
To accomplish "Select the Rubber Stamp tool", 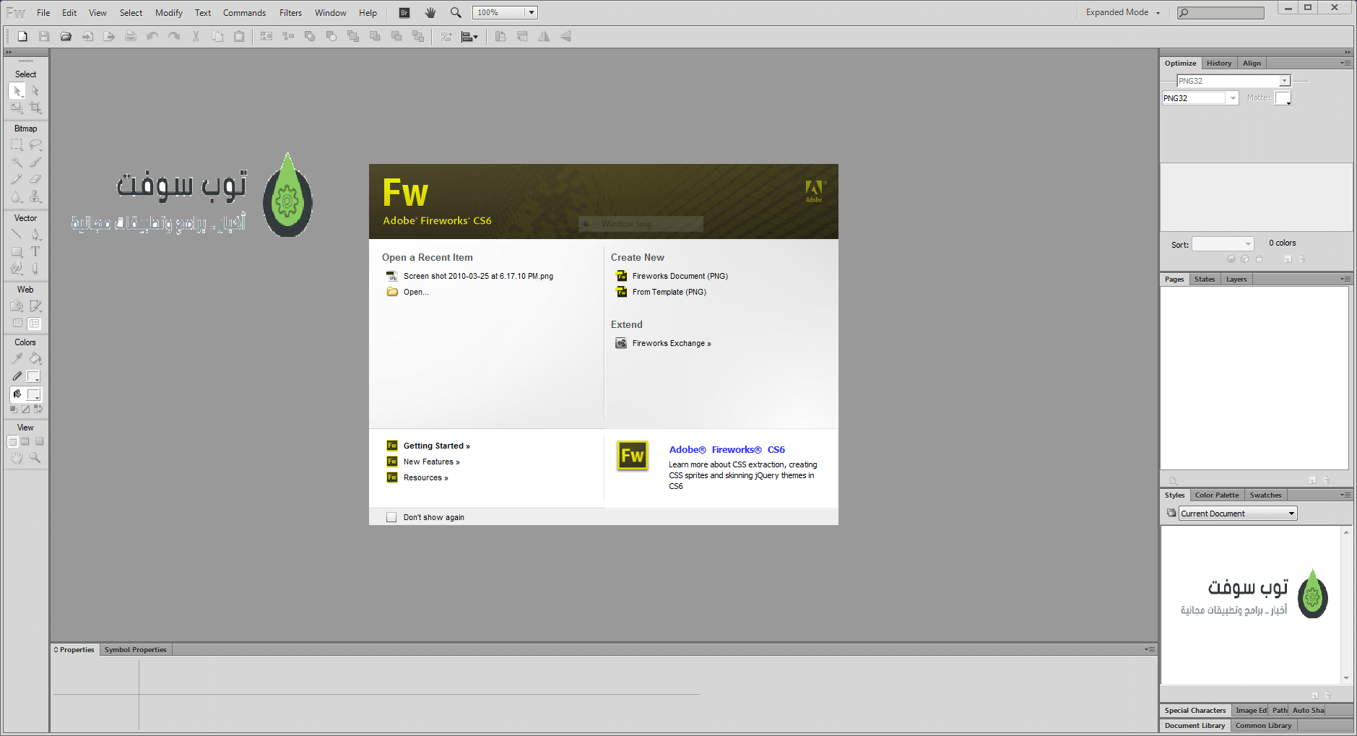I will pos(35,196).
